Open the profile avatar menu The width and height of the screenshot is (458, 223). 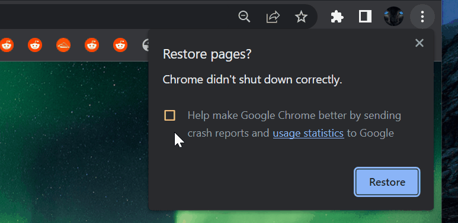393,17
